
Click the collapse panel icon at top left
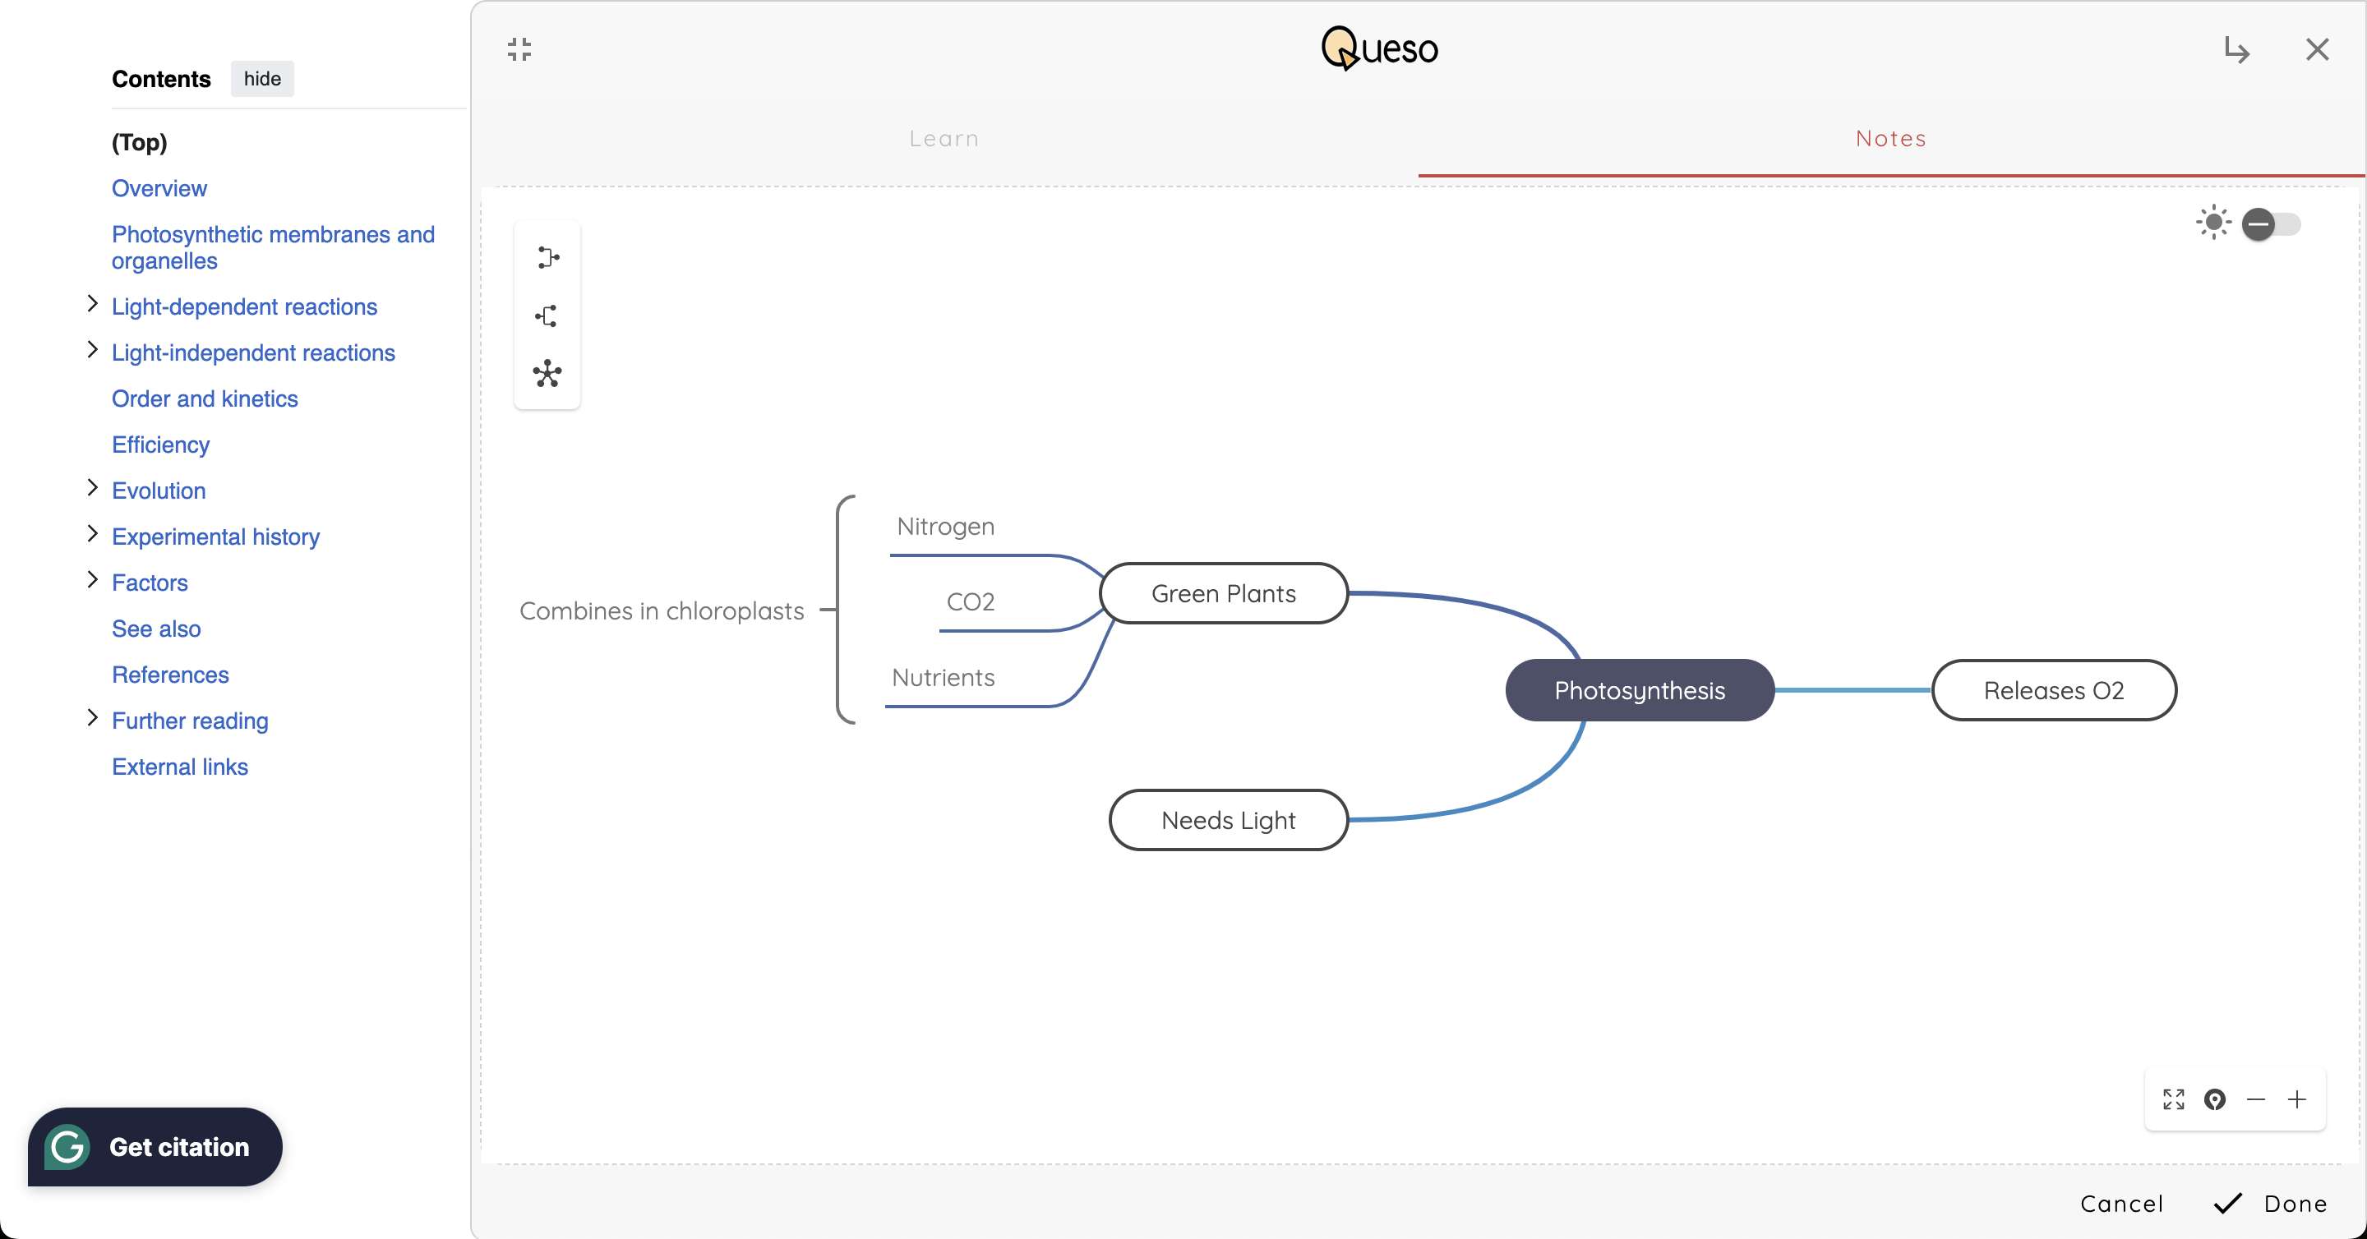[x=519, y=49]
